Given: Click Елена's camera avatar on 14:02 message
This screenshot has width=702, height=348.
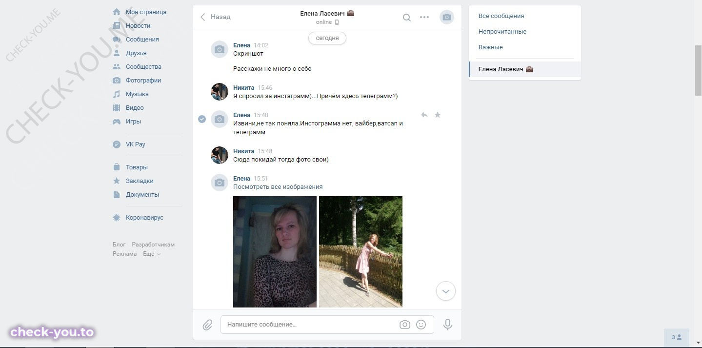Looking at the screenshot, I should point(220,50).
